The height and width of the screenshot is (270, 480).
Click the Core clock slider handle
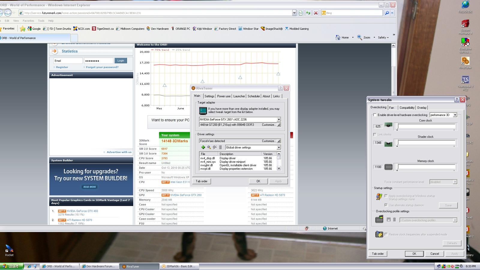397,127
